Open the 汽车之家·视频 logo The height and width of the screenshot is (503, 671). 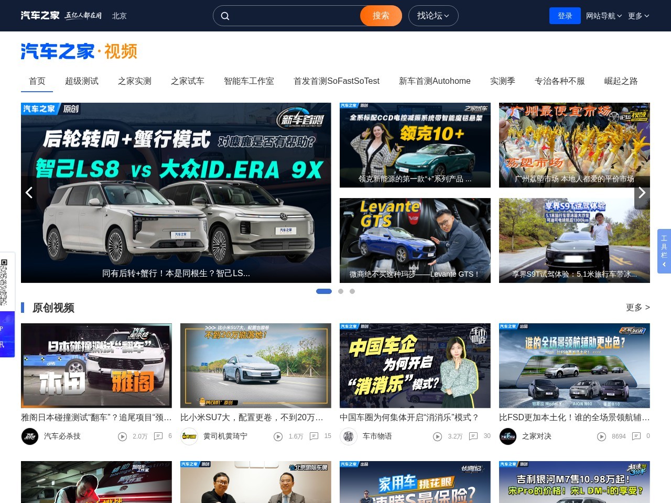click(79, 51)
